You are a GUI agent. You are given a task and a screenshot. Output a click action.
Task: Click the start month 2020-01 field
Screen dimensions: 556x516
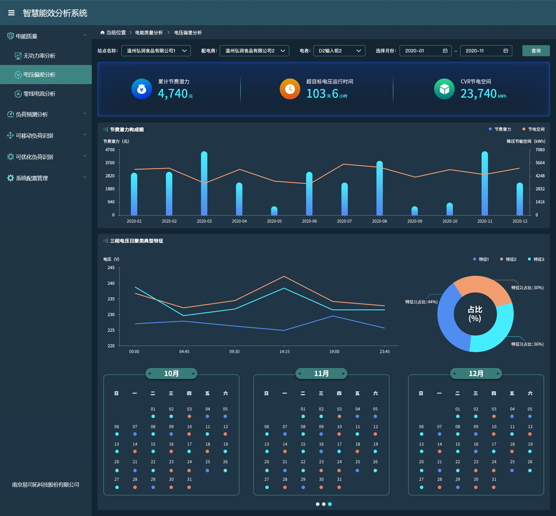click(425, 51)
